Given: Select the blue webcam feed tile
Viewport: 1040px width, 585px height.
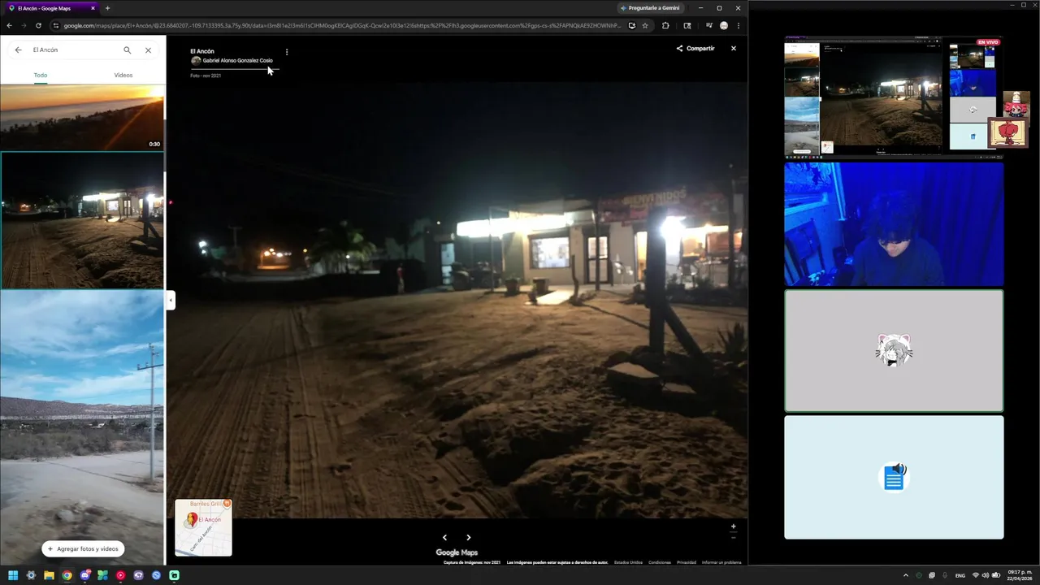Looking at the screenshot, I should coord(894,224).
